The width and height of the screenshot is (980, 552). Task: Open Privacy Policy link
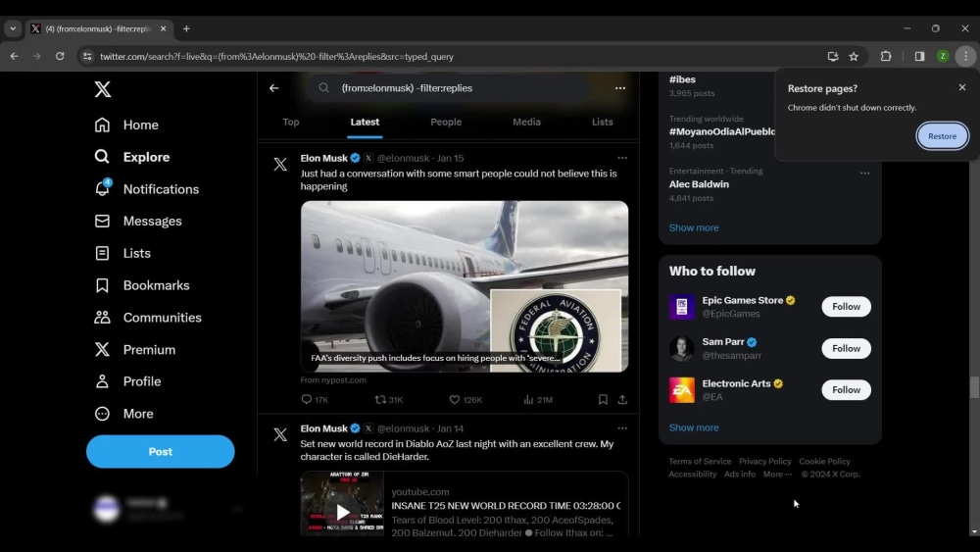tap(765, 462)
